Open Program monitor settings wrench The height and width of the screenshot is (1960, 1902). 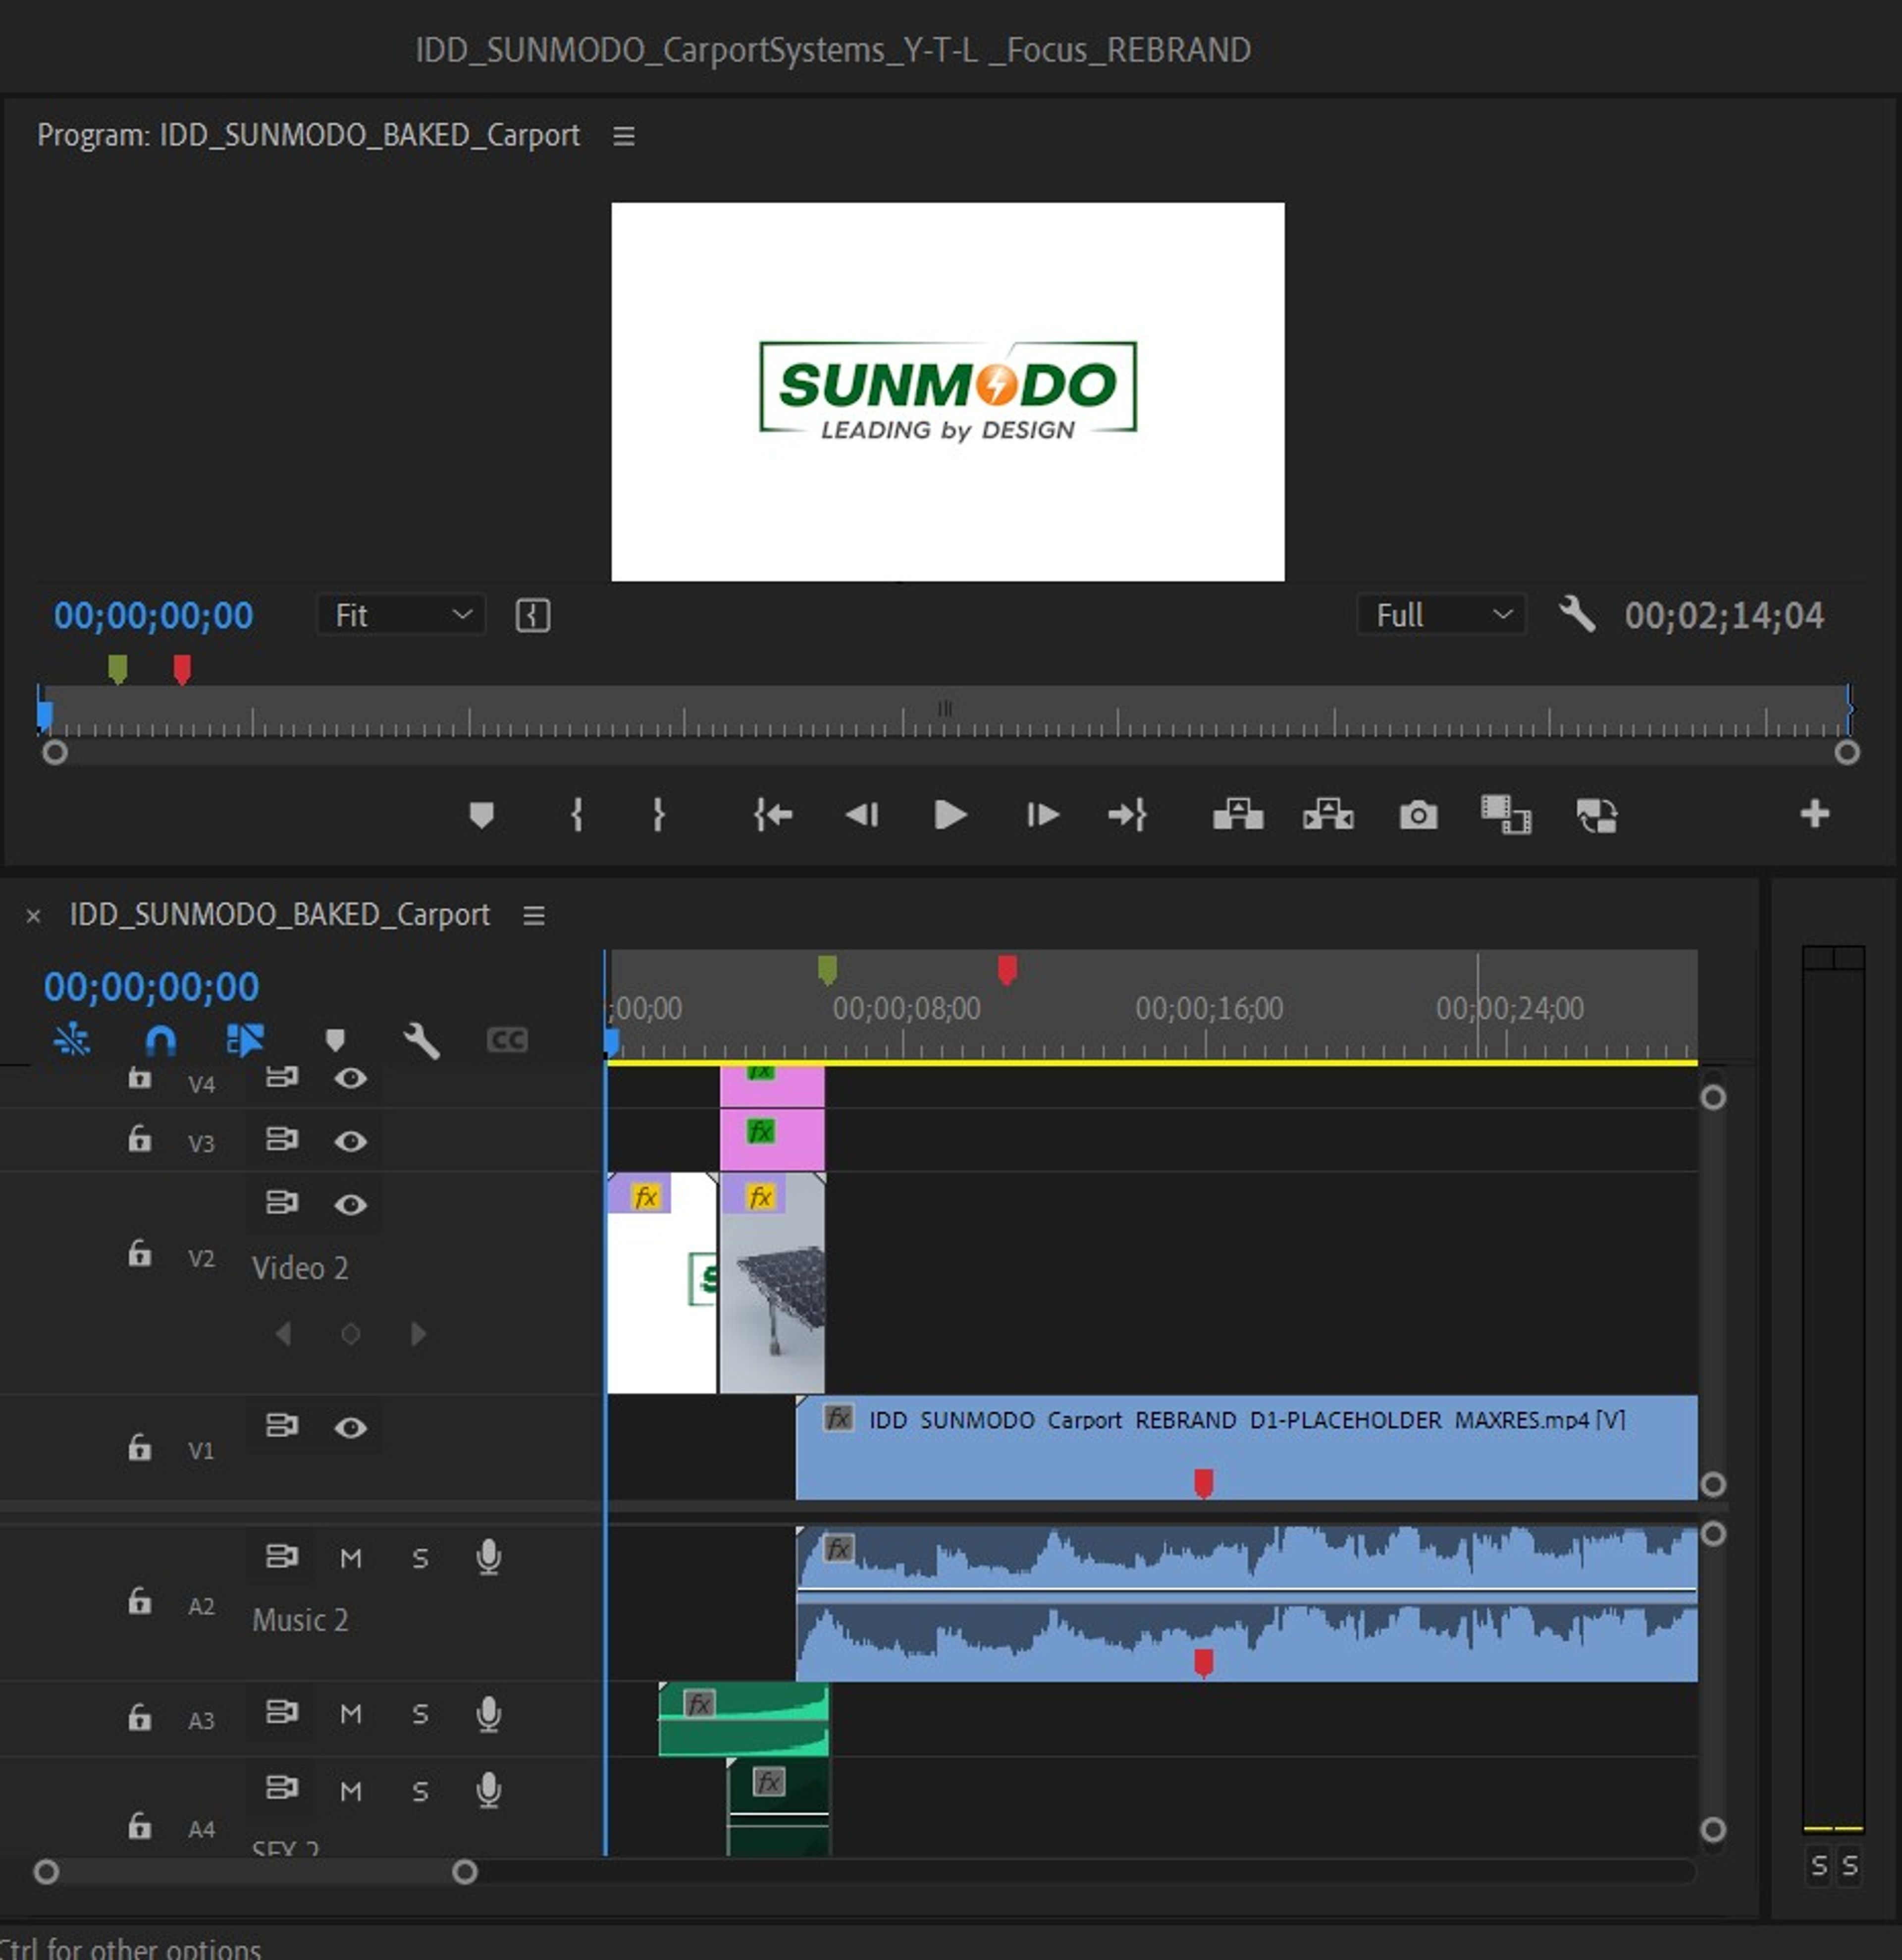click(1576, 614)
